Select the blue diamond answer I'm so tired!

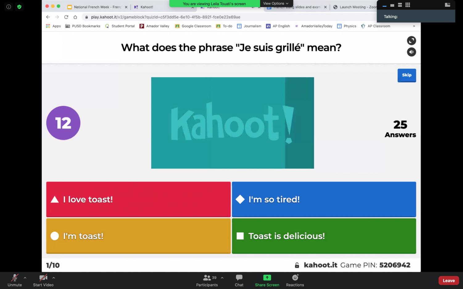coord(324,199)
